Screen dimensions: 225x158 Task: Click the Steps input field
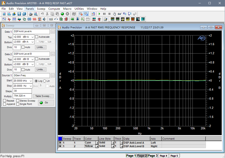22,91
